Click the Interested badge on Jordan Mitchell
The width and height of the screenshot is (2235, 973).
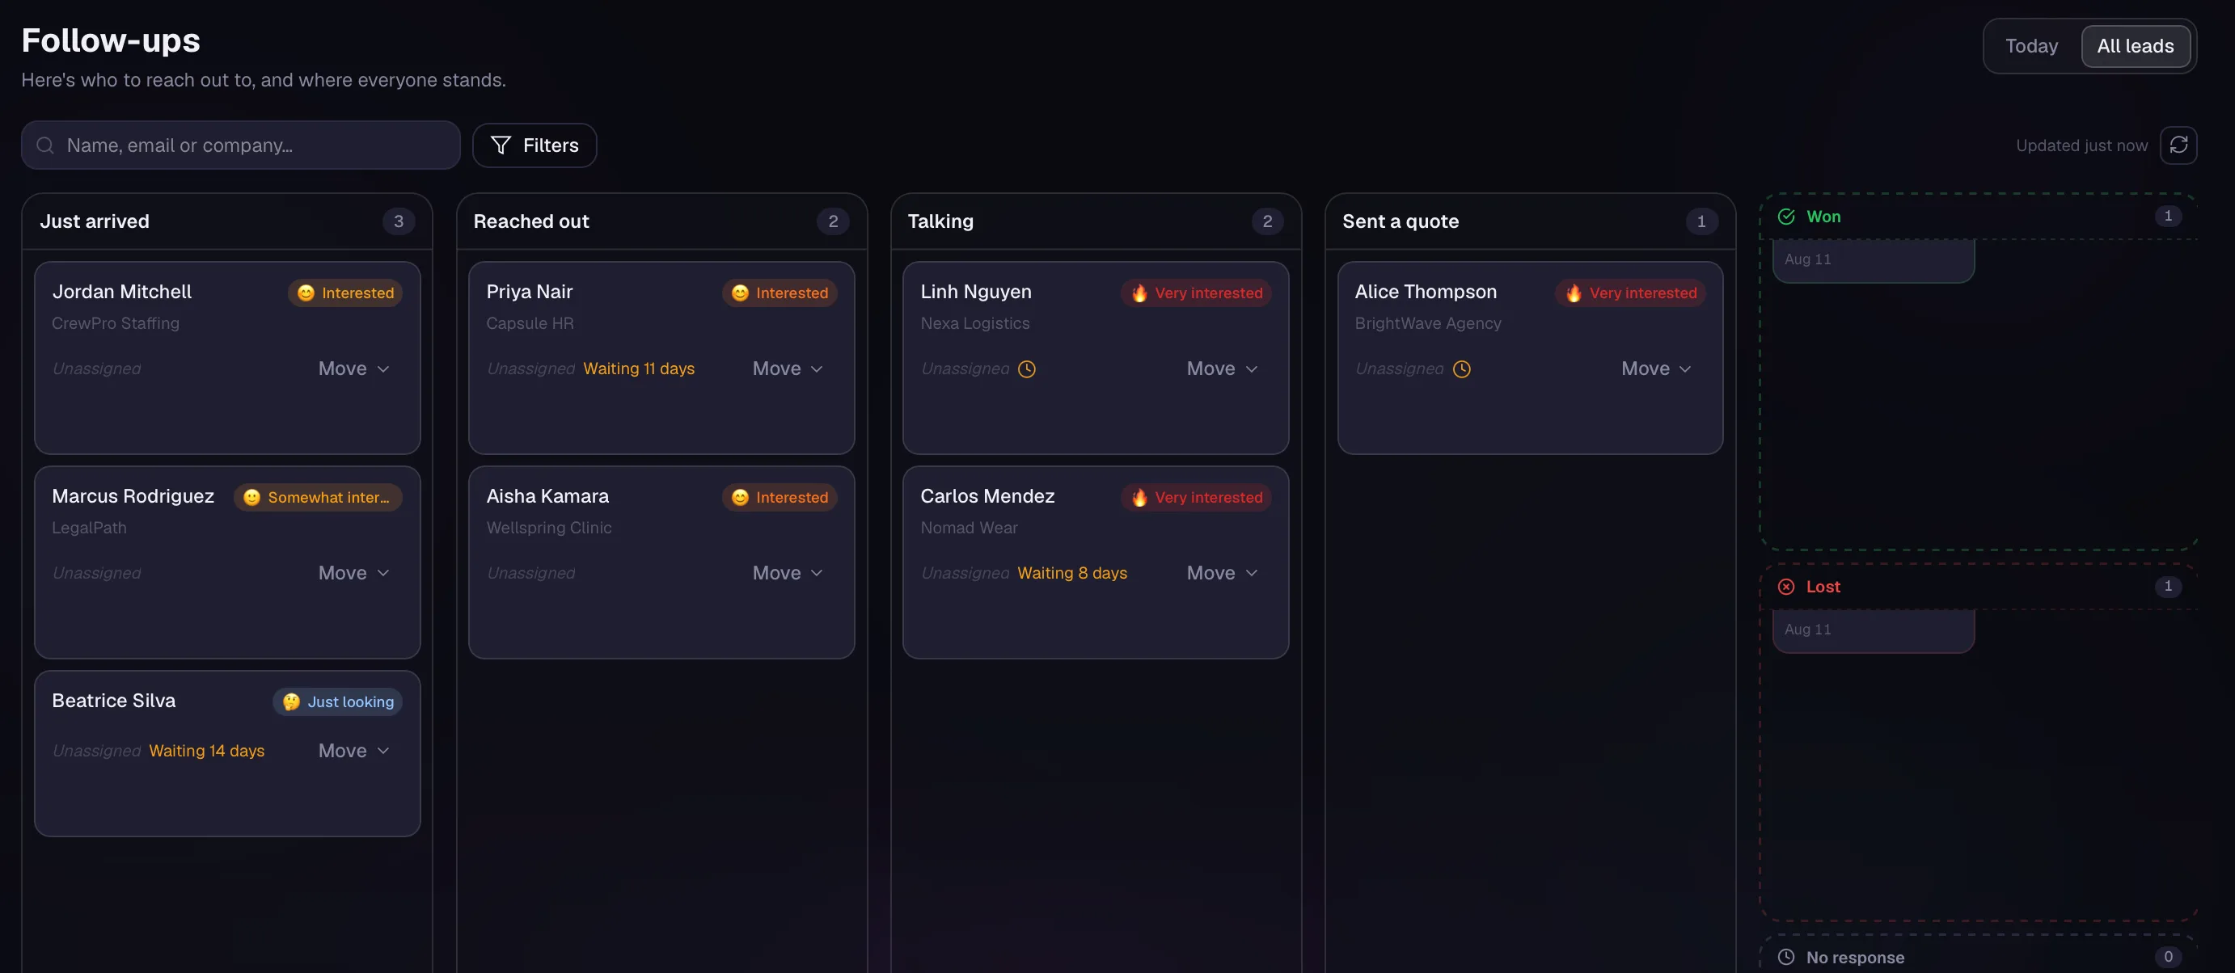345,293
